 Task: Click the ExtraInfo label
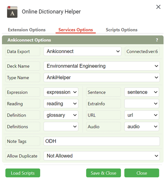[x=104, y=104]
